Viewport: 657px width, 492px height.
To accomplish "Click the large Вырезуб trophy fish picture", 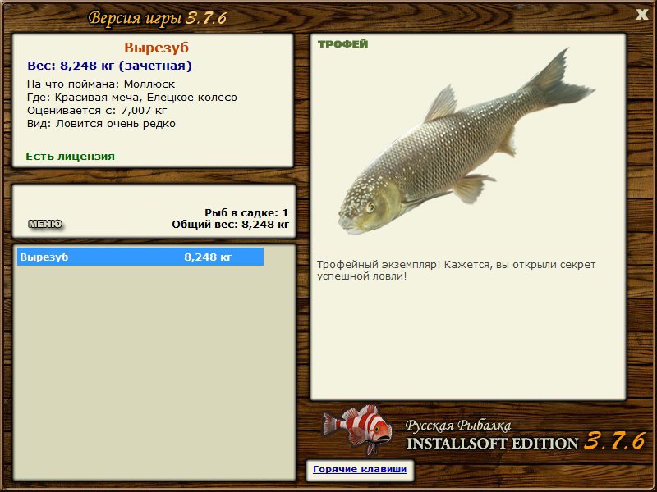I will pos(466,142).
